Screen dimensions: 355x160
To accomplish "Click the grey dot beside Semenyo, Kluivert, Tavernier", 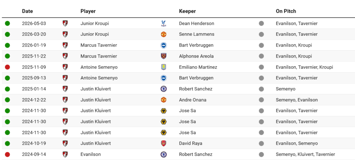I will point(261,154).
